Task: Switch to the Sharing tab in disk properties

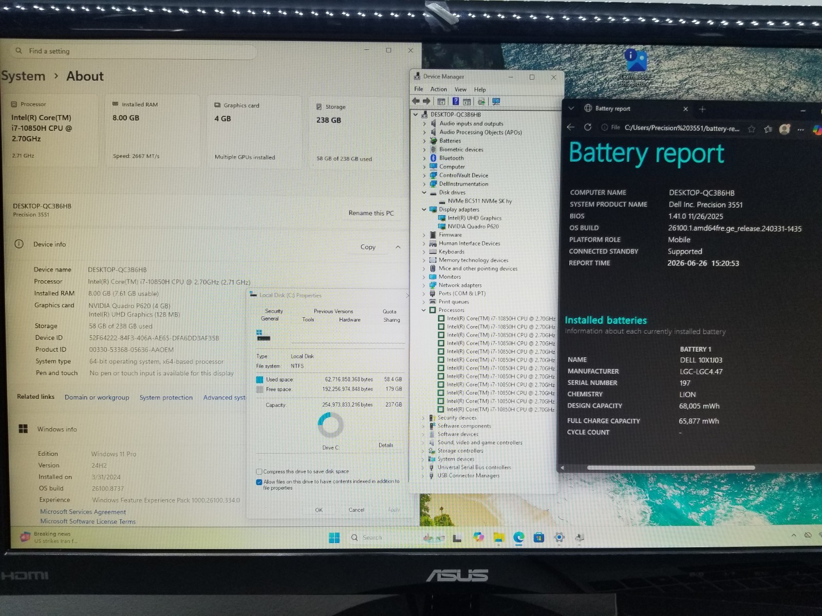Action: click(391, 320)
